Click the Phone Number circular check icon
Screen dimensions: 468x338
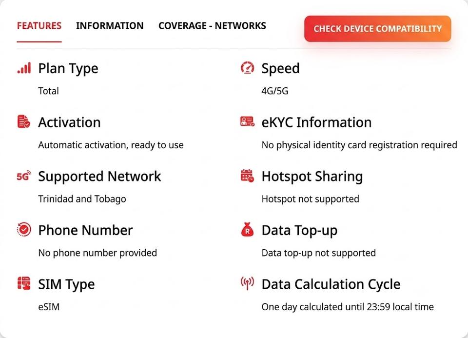24,230
